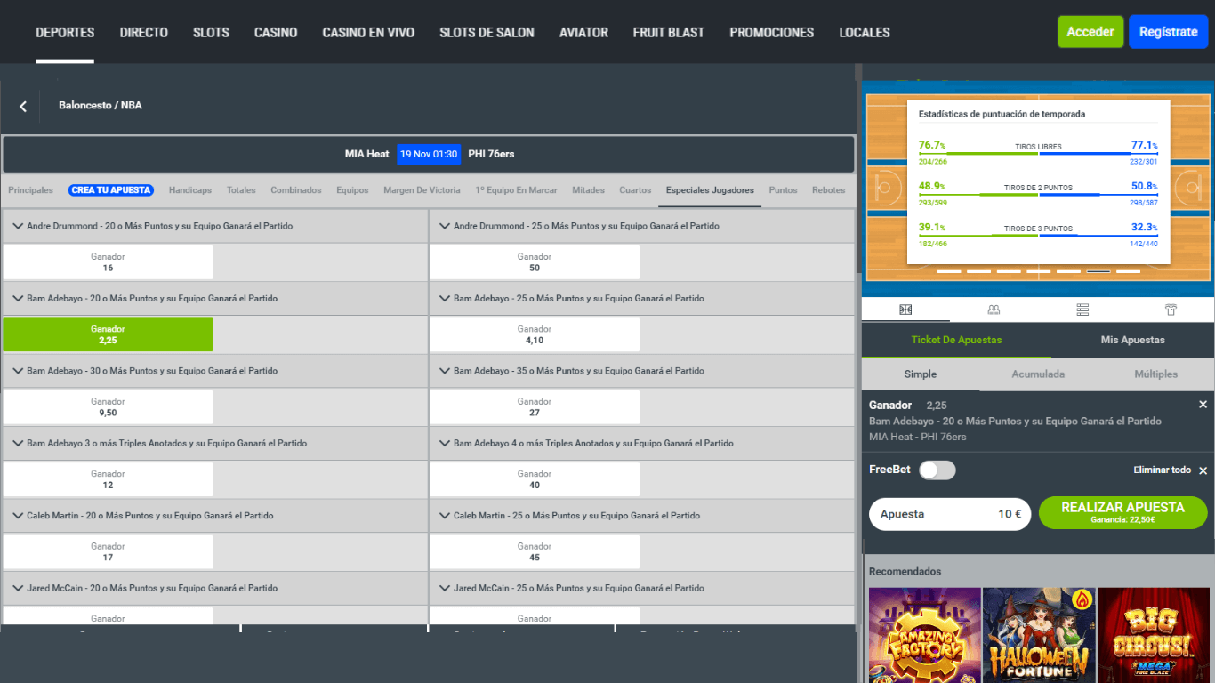This screenshot has width=1215, height=683.
Task: Collapse Bam Adebayo 35 o Más Puntos market
Action: coord(444,371)
